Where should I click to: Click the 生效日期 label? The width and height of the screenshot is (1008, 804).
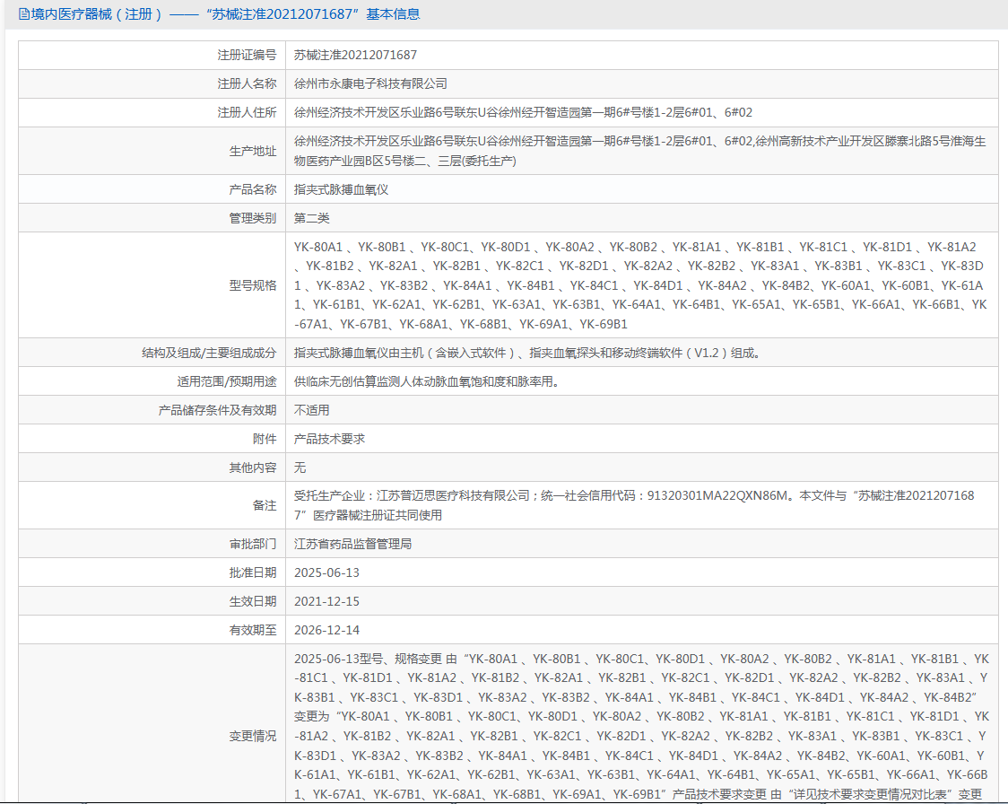coord(253,601)
